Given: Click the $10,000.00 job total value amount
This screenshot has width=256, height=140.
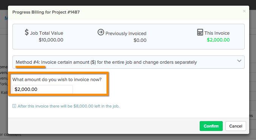Looking at the screenshot, I should point(51,40).
